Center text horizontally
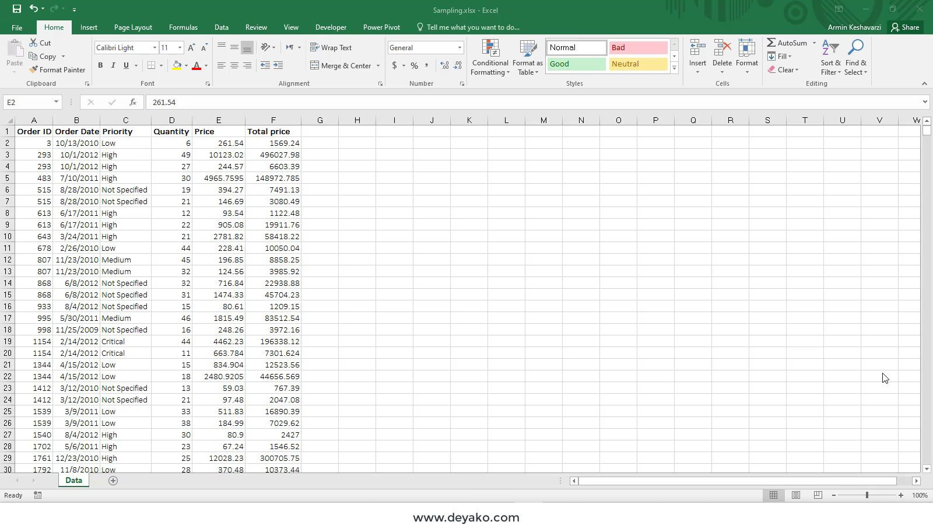This screenshot has width=933, height=525. click(x=234, y=65)
